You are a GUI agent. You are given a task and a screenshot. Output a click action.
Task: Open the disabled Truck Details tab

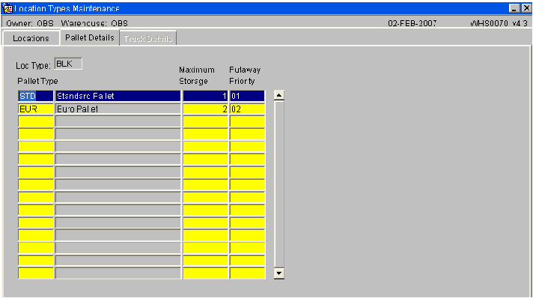148,38
